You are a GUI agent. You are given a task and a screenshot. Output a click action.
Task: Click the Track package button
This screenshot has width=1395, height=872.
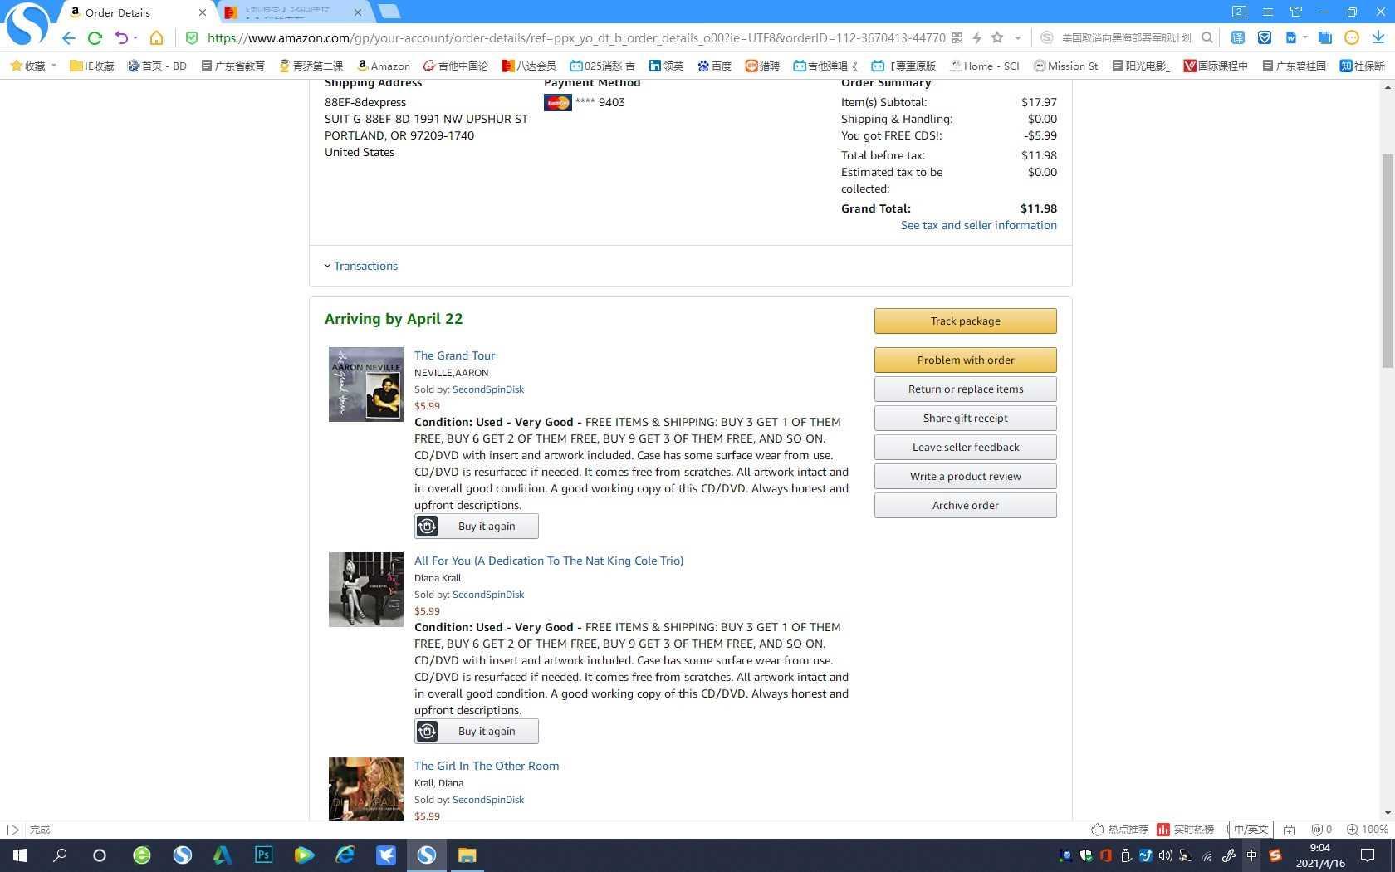coord(965,321)
